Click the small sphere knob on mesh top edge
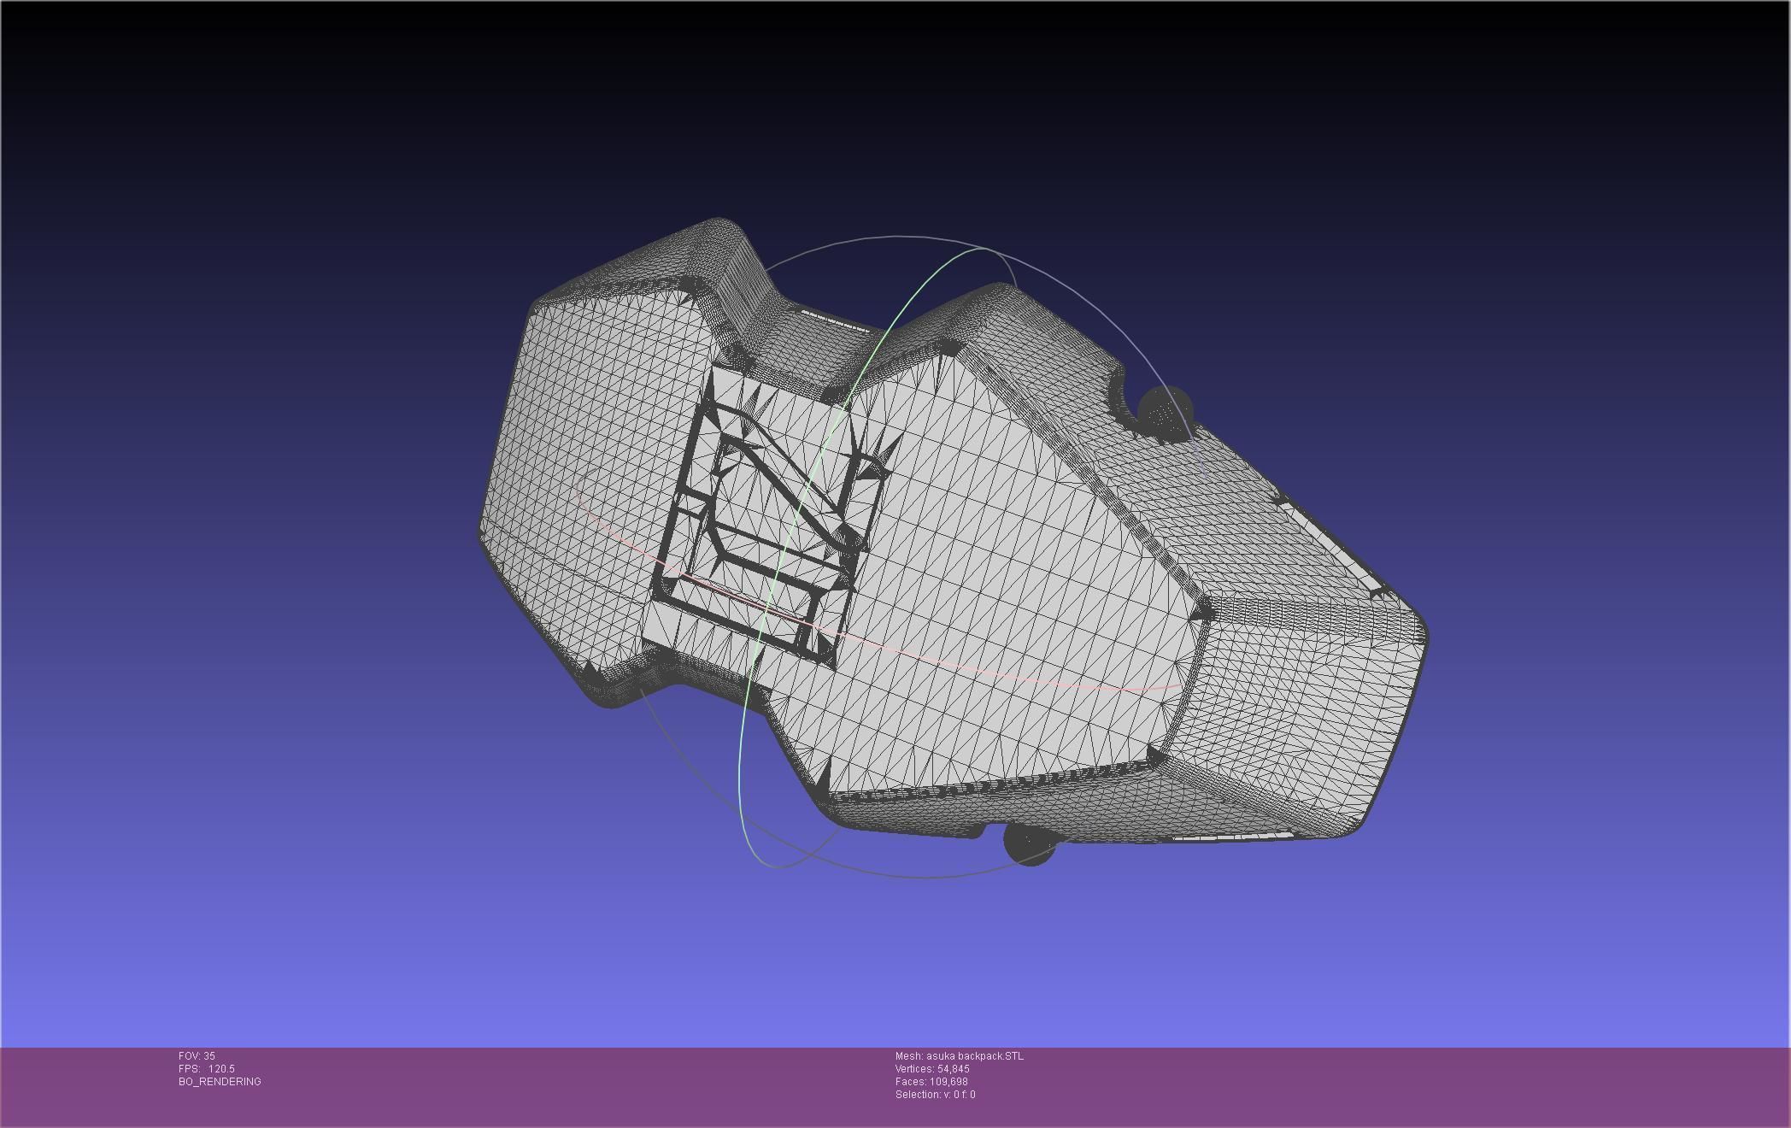Image resolution: width=1791 pixels, height=1128 pixels. (1164, 414)
